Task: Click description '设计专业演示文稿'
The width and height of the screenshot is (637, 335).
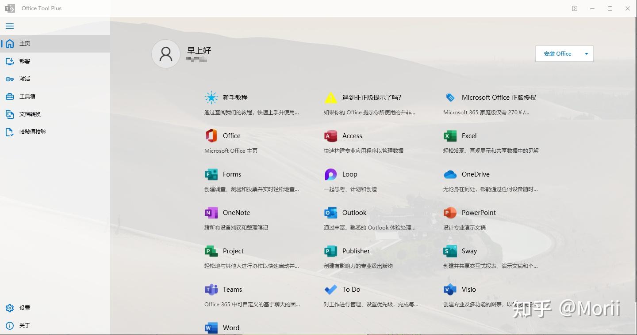Action: coord(464,228)
